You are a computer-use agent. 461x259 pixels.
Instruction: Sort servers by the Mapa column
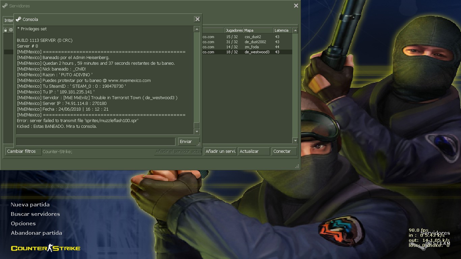tap(258, 30)
